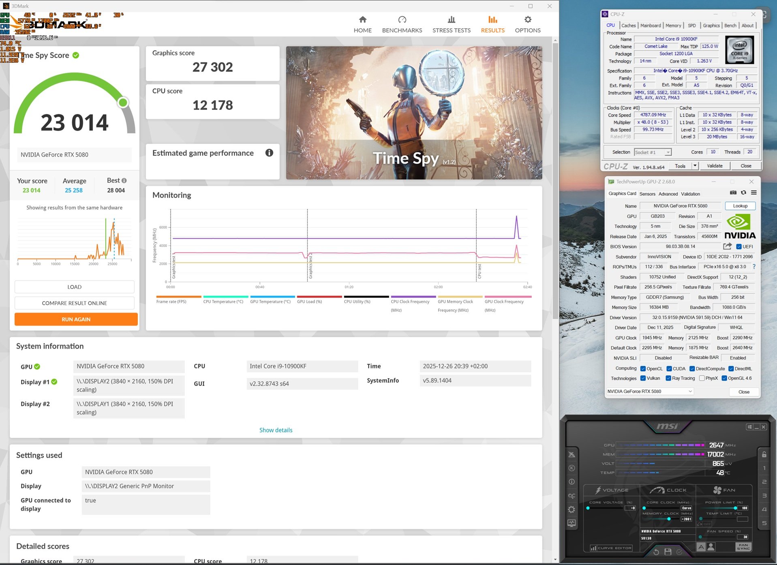Open the GPU selection dropdown in GPU-Z
The width and height of the screenshot is (777, 565).
(690, 392)
